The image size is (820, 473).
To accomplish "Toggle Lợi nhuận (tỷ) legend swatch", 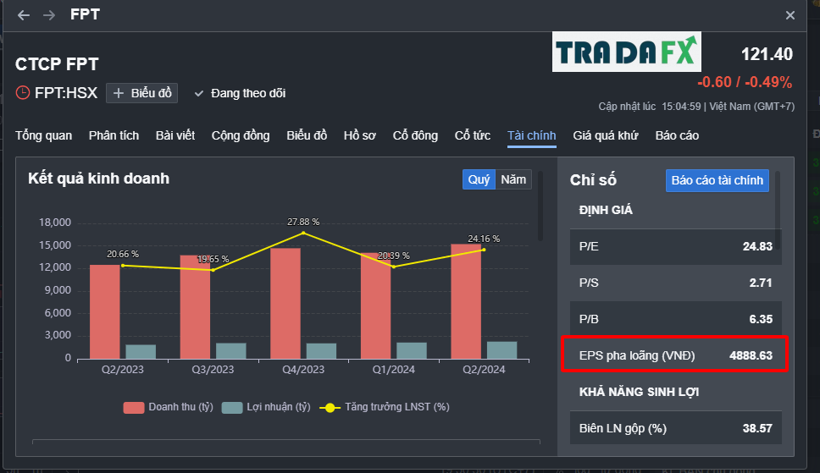I will click(x=232, y=407).
